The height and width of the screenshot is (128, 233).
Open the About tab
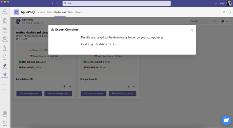pos(79,12)
